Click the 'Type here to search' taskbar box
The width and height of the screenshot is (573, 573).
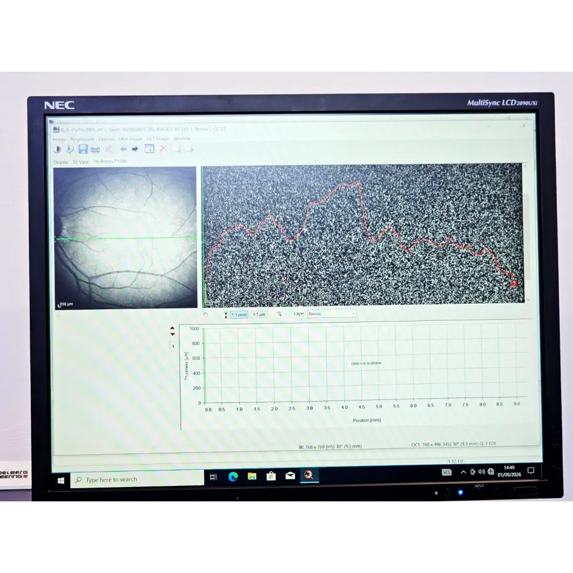click(137, 479)
